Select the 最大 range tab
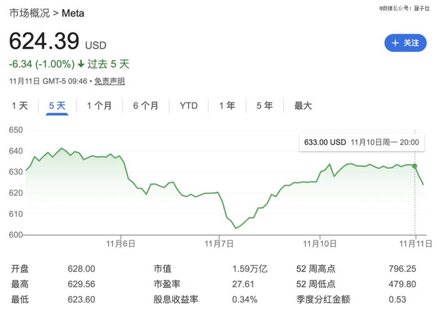 click(303, 106)
